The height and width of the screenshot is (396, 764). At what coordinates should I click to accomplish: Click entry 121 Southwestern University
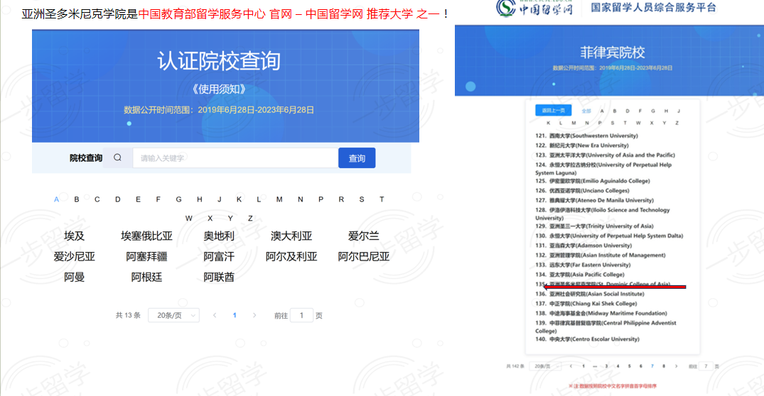(x=586, y=136)
